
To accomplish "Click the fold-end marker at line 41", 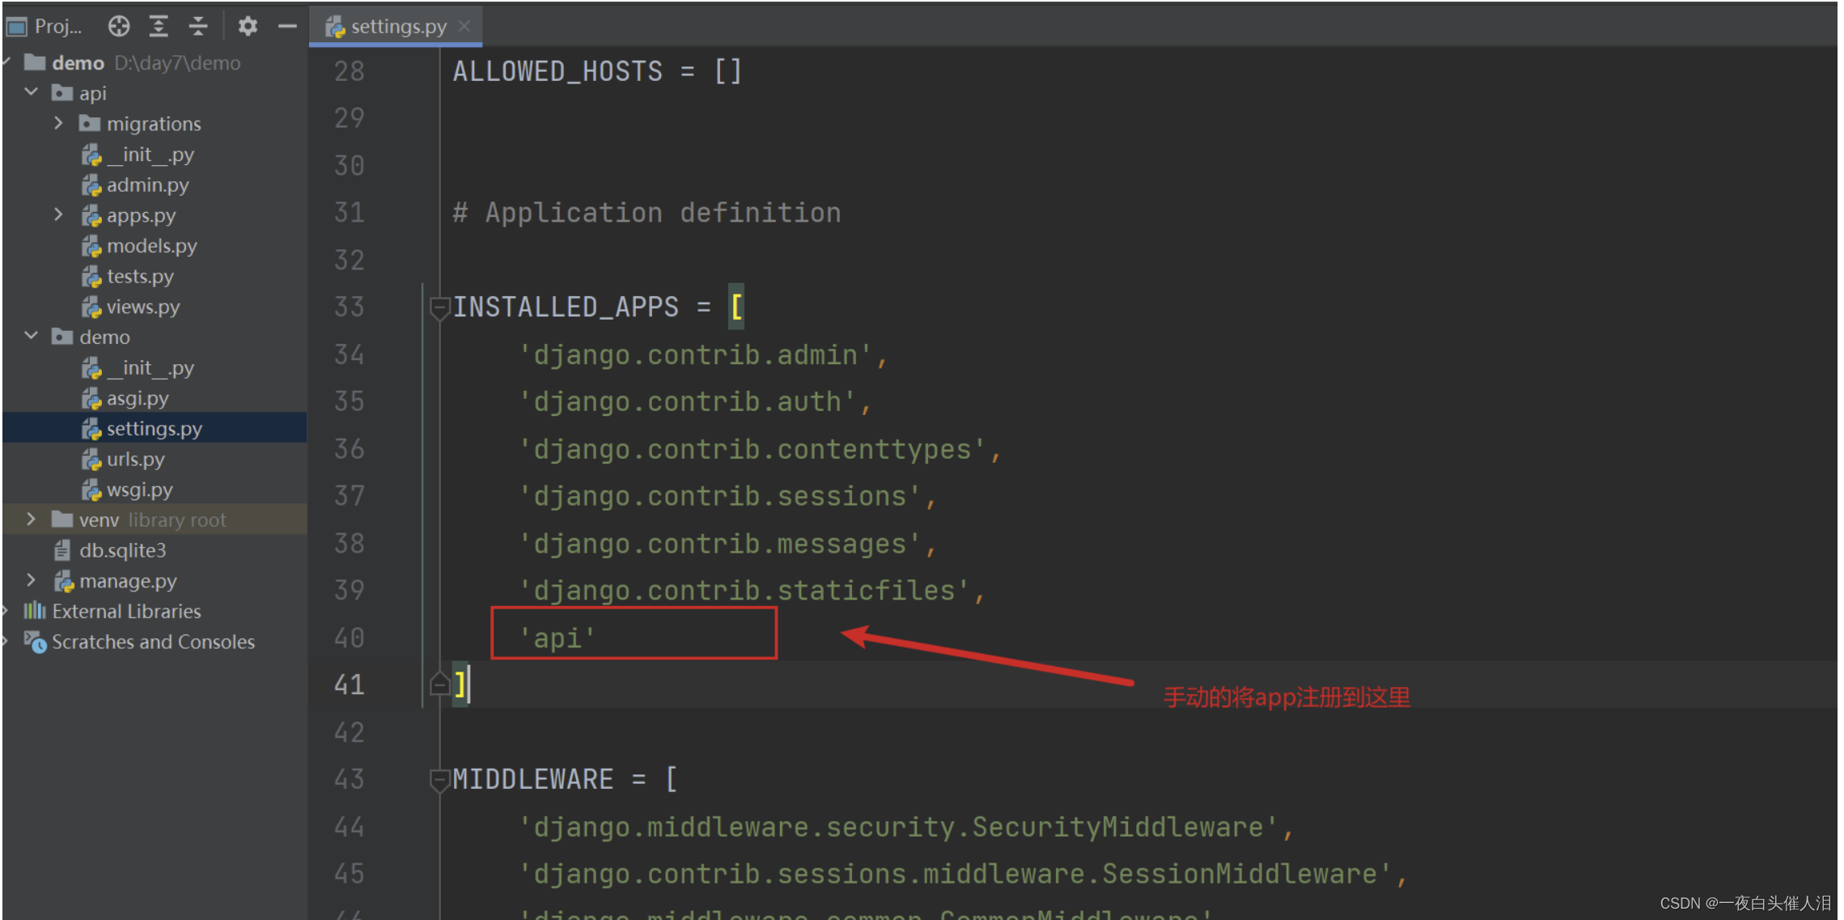I will tap(439, 685).
